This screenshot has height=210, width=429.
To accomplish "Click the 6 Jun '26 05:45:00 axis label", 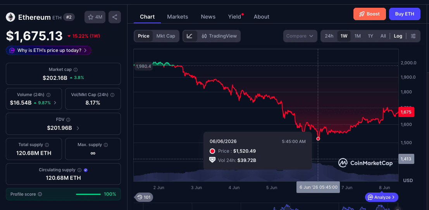I will tap(318, 187).
